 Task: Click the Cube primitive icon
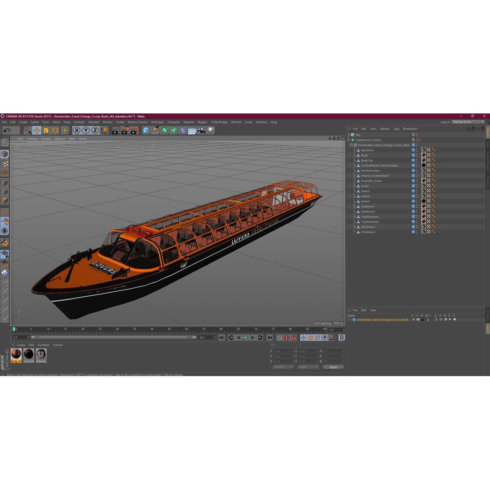point(146,130)
